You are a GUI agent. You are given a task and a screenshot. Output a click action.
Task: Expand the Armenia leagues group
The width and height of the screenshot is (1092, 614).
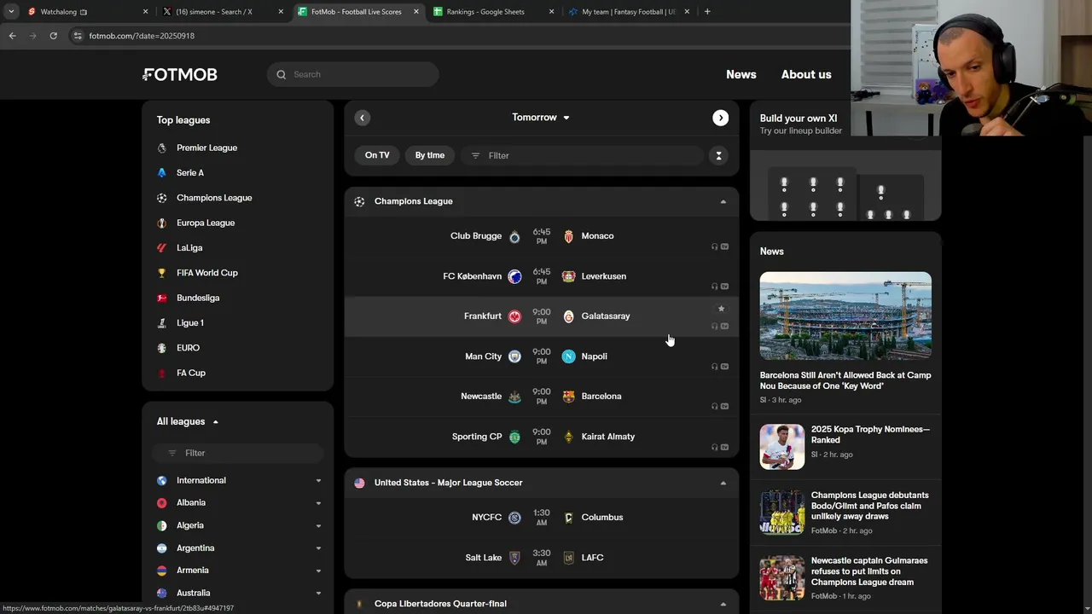318,571
